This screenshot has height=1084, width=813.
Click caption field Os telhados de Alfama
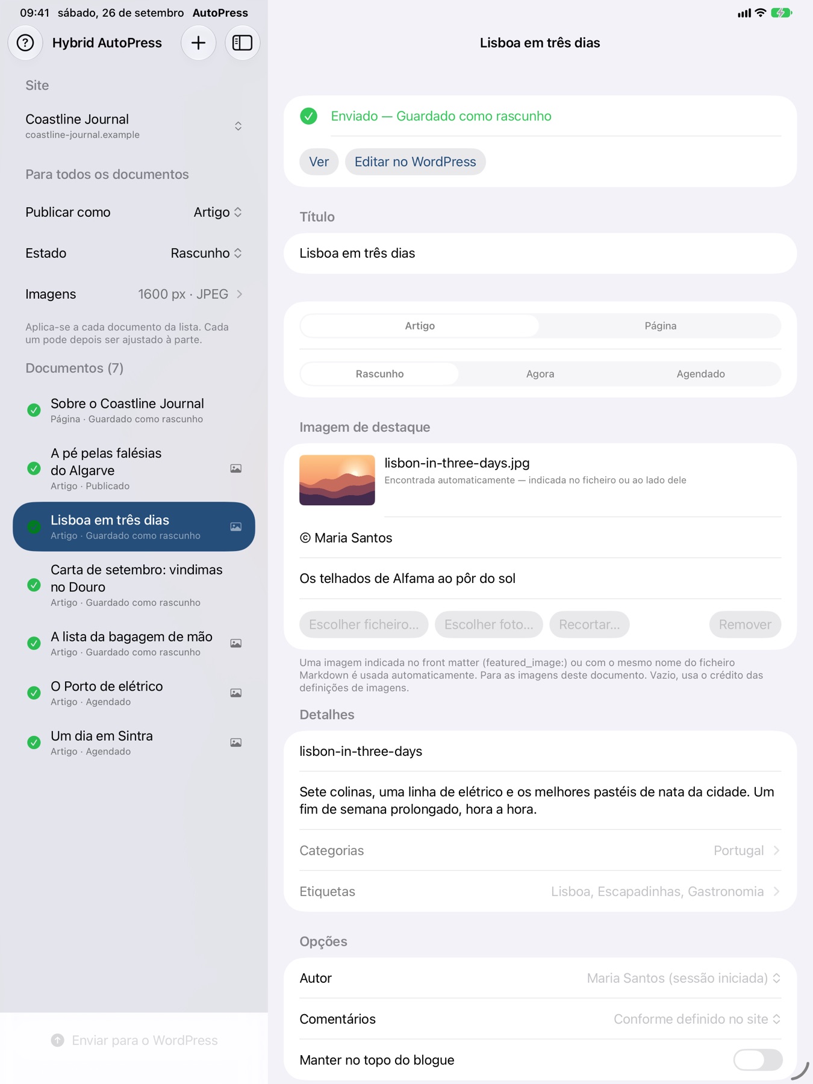click(x=540, y=579)
